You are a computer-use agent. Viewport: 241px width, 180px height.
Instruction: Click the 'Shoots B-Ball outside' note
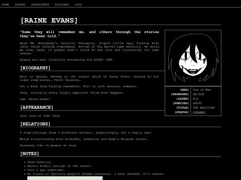(x=60, y=166)
